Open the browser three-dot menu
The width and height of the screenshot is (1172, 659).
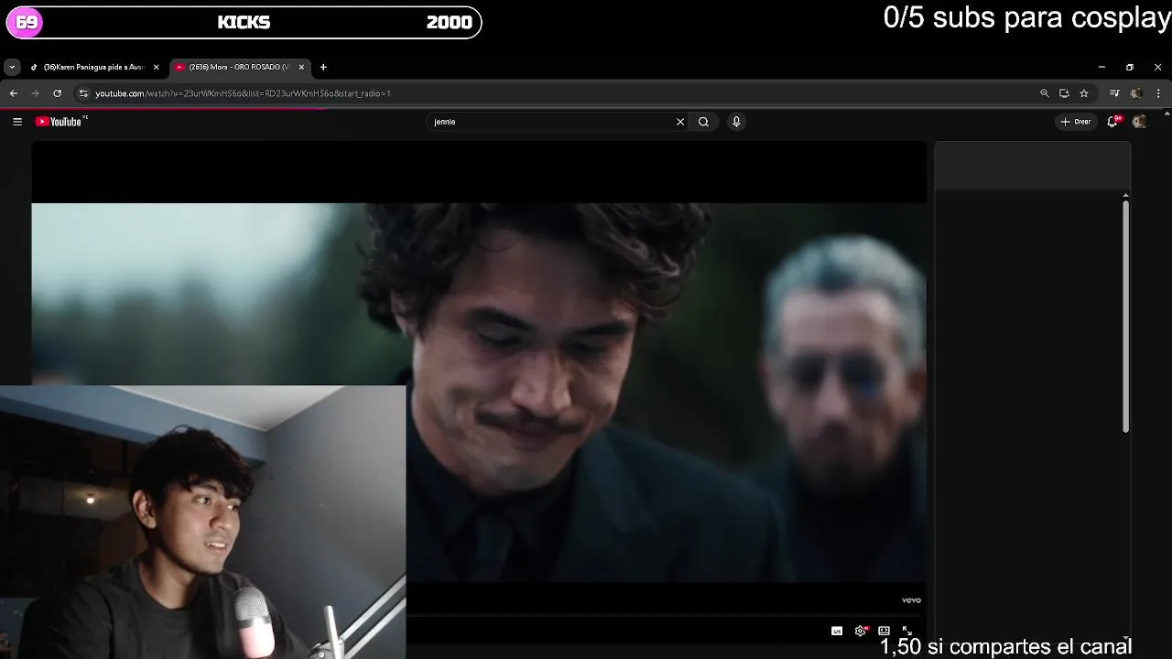click(1158, 93)
